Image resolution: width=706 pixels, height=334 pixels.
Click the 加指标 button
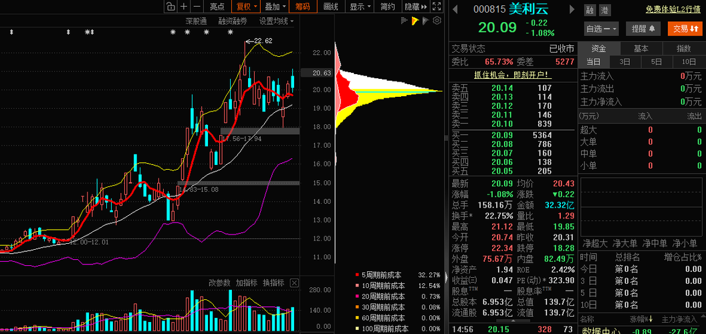point(247,283)
